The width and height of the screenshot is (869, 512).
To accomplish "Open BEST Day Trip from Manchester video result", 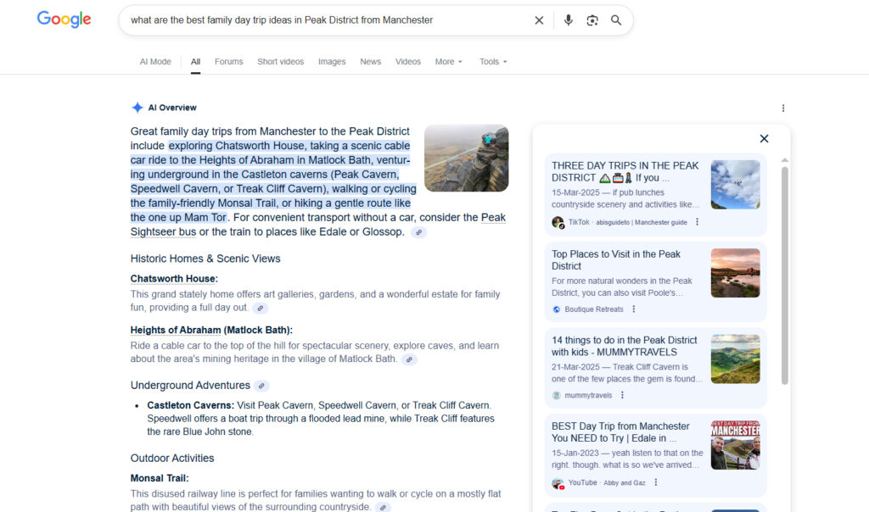I will tap(620, 431).
